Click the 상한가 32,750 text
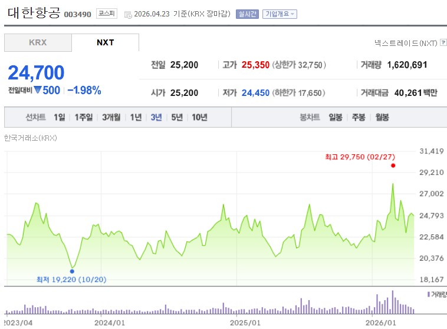The width and height of the screenshot is (447, 329). pos(299,65)
